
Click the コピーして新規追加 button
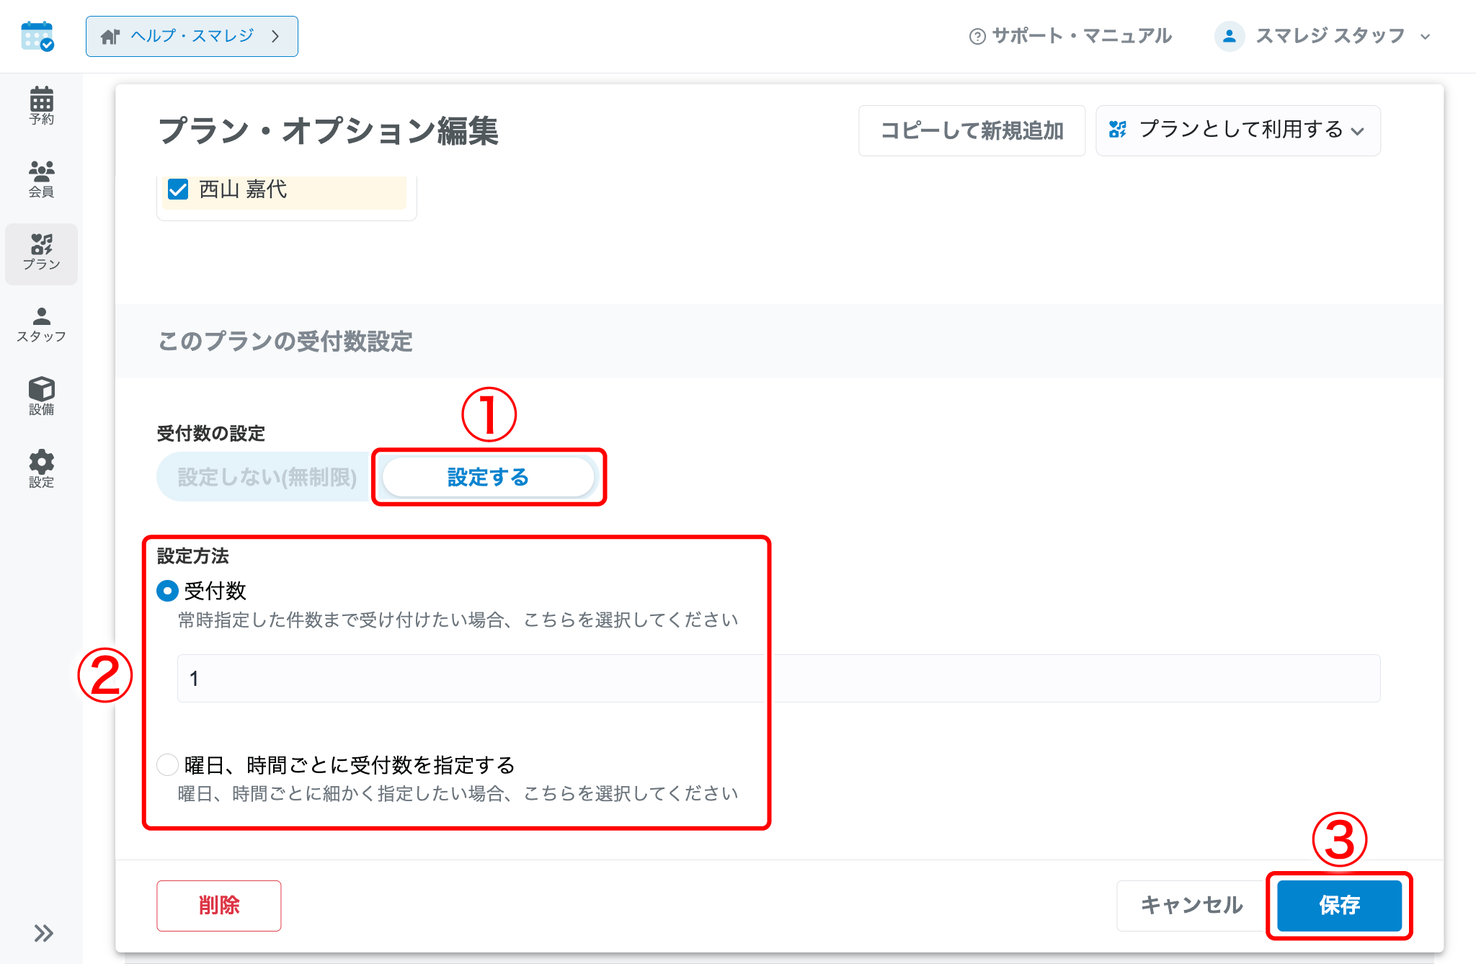(972, 130)
